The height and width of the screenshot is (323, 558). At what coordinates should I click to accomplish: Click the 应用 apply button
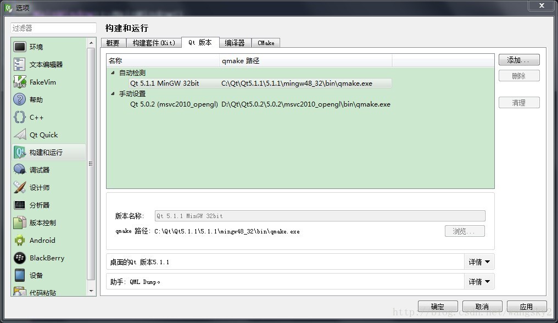(527, 307)
